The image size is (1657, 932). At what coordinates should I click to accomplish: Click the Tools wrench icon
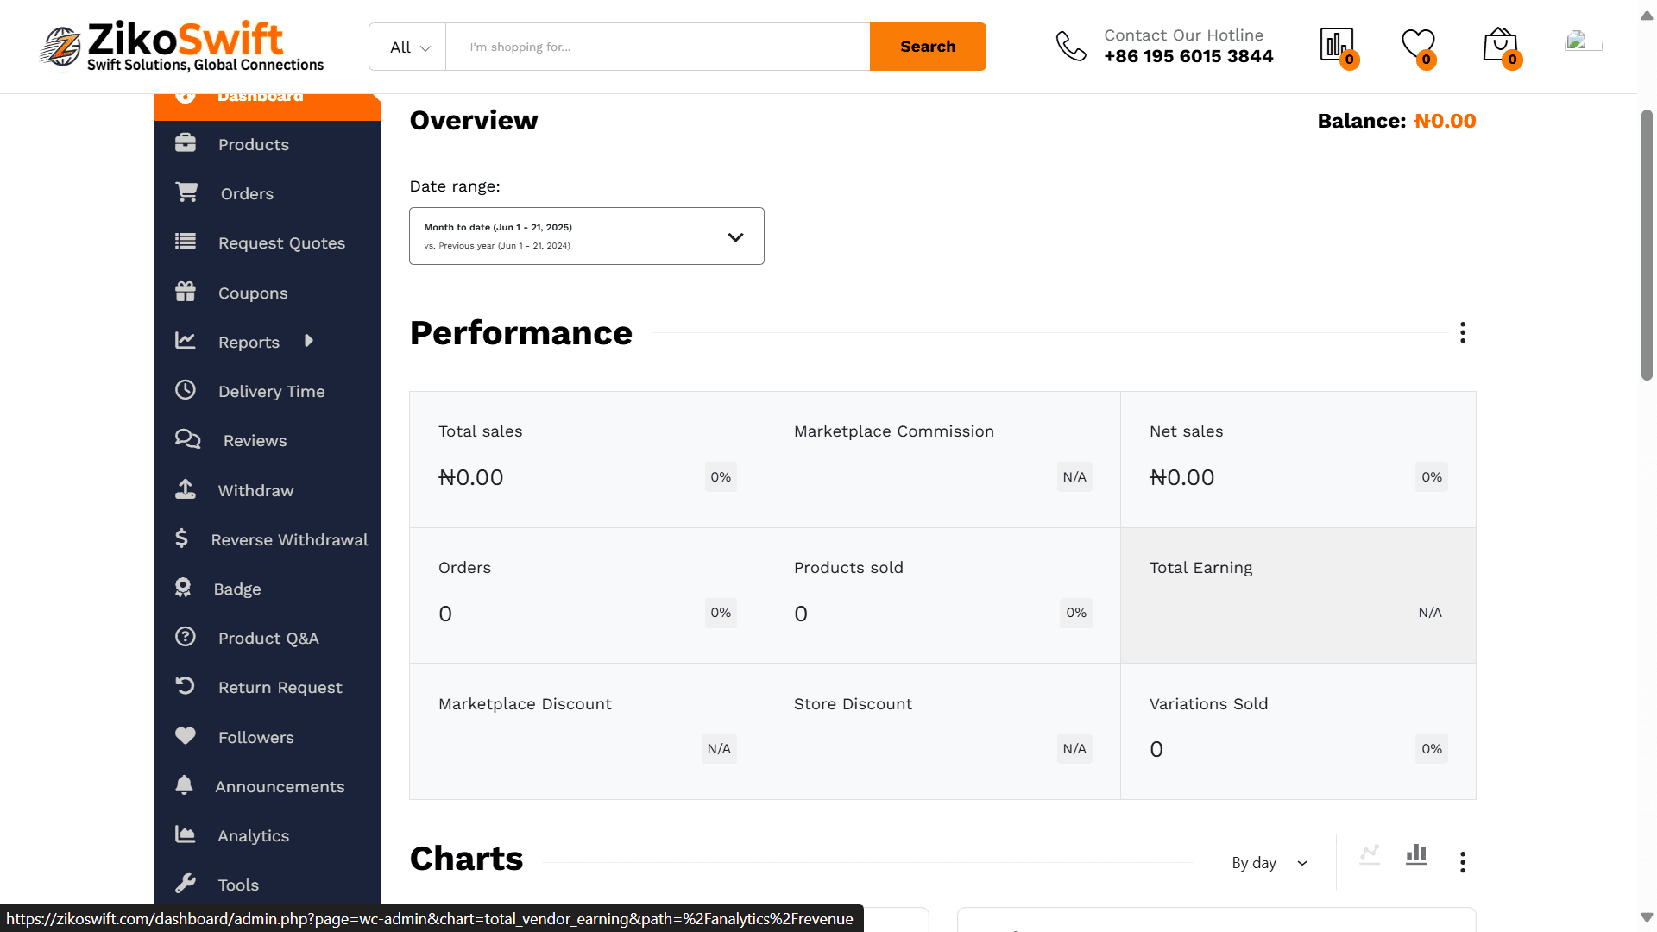[x=186, y=884]
